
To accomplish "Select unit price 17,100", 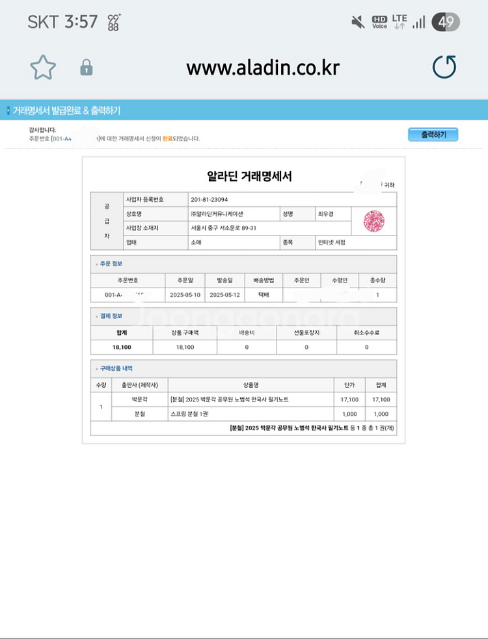I will tap(349, 400).
